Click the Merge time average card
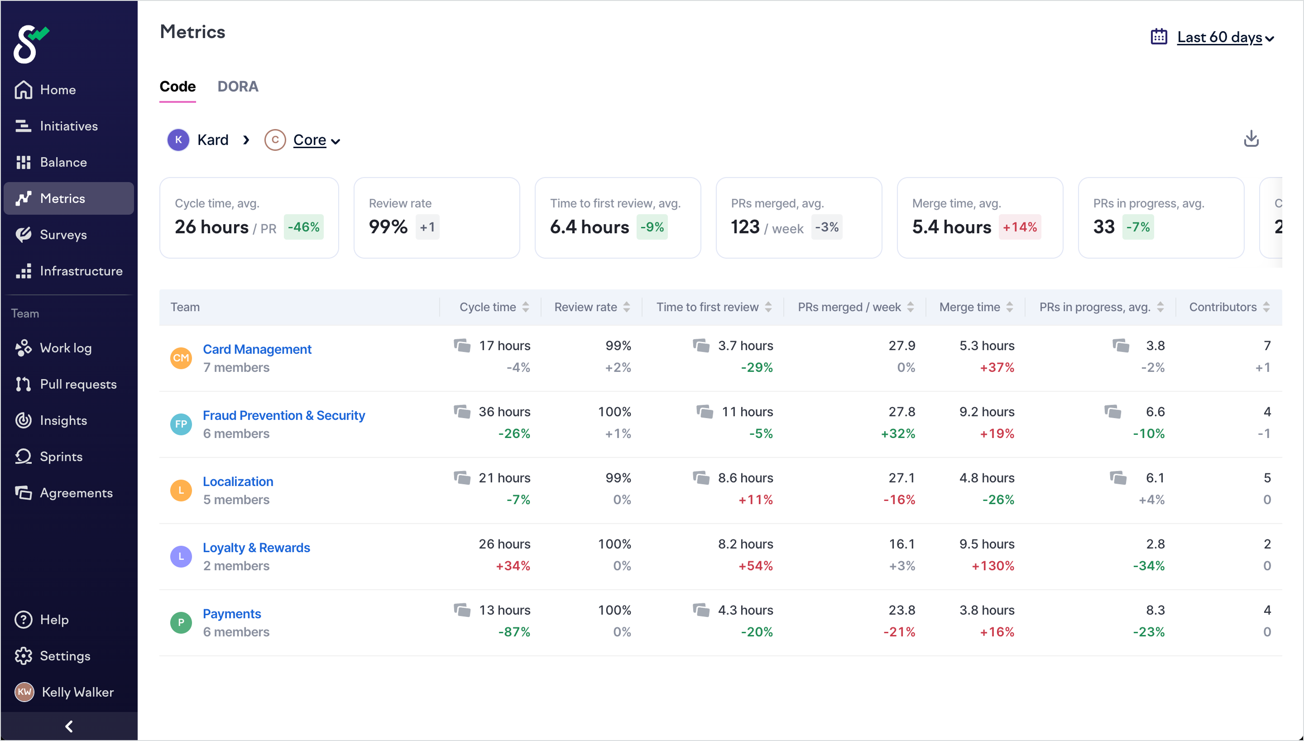The width and height of the screenshot is (1304, 741). click(979, 218)
